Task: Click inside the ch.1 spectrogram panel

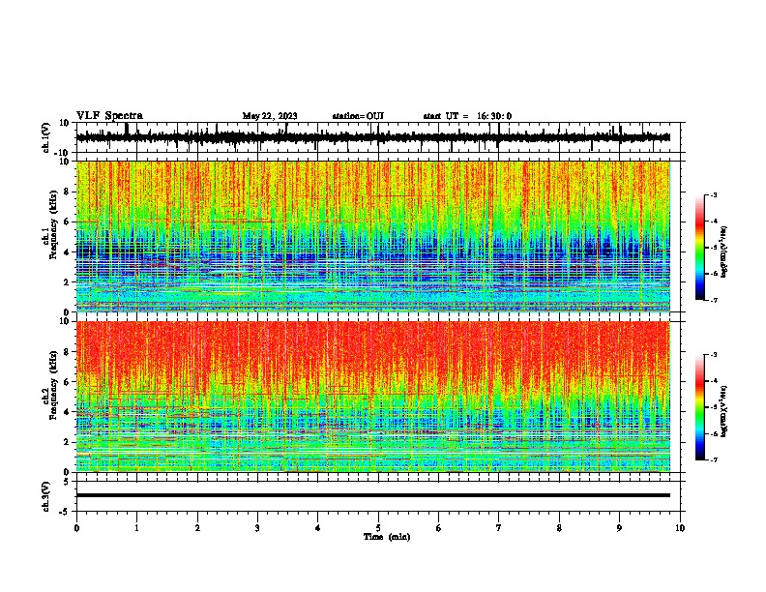Action: [x=373, y=236]
